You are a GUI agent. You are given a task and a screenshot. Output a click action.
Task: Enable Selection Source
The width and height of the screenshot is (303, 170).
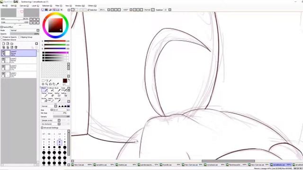tap(1, 40)
